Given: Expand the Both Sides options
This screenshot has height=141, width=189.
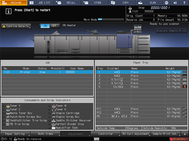Looking at the screenshot, I should (45, 134).
